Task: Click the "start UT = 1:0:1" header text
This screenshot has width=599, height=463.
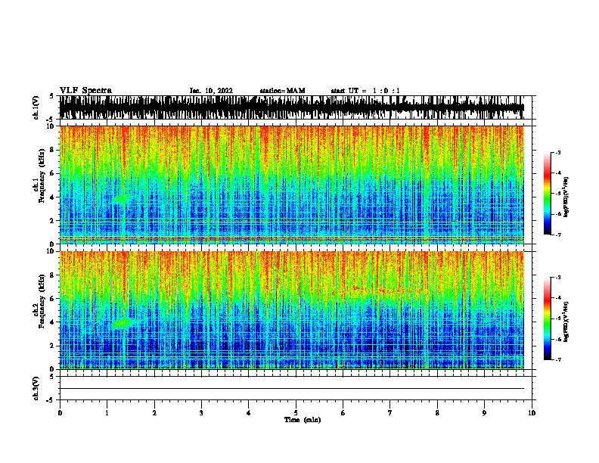Action: tap(365, 91)
